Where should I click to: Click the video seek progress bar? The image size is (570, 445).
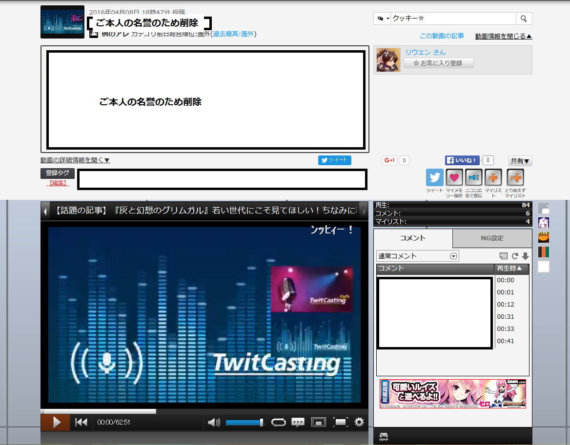204,411
